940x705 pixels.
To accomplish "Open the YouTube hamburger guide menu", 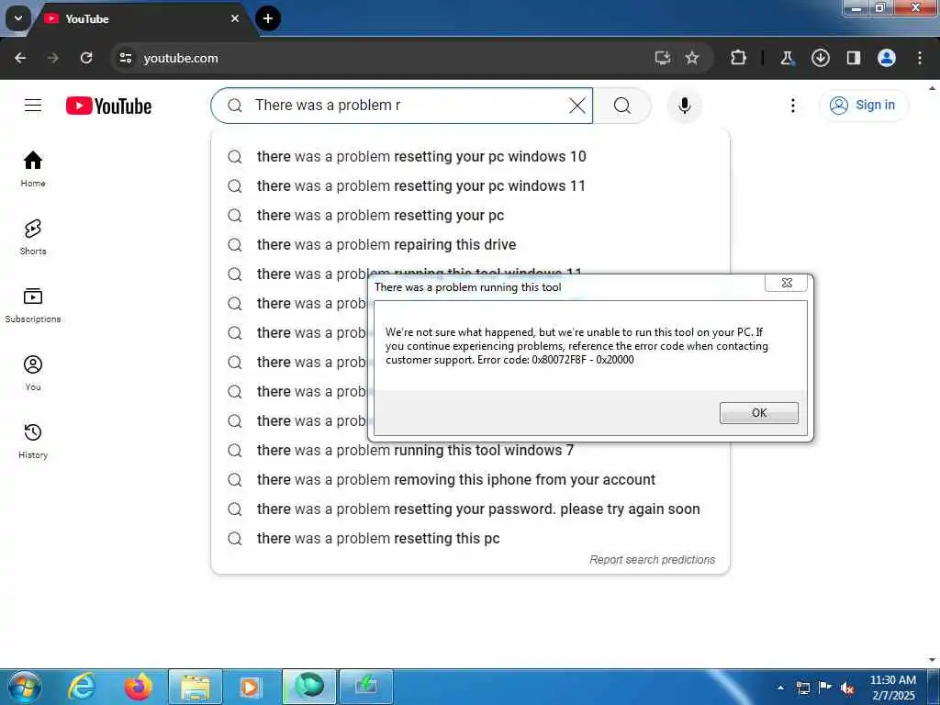I will point(33,106).
